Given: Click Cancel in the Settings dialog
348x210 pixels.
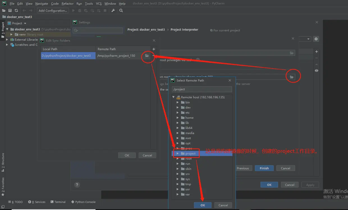Looking at the screenshot, I should pos(290,185).
